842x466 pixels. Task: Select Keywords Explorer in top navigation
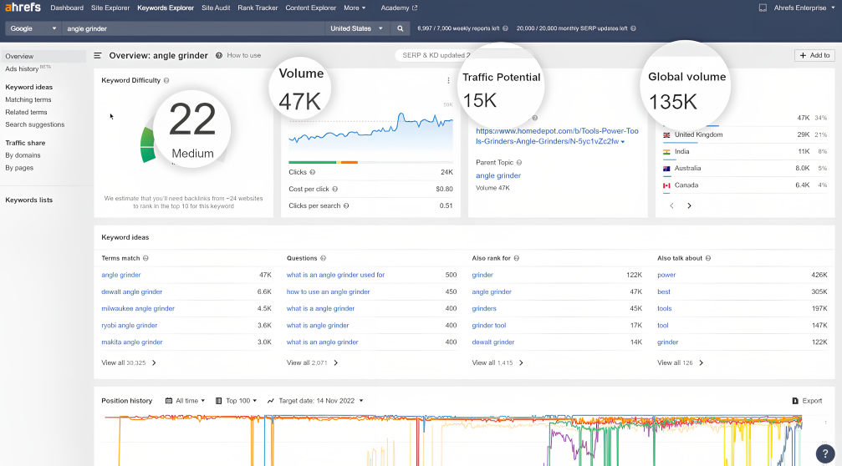pos(166,8)
